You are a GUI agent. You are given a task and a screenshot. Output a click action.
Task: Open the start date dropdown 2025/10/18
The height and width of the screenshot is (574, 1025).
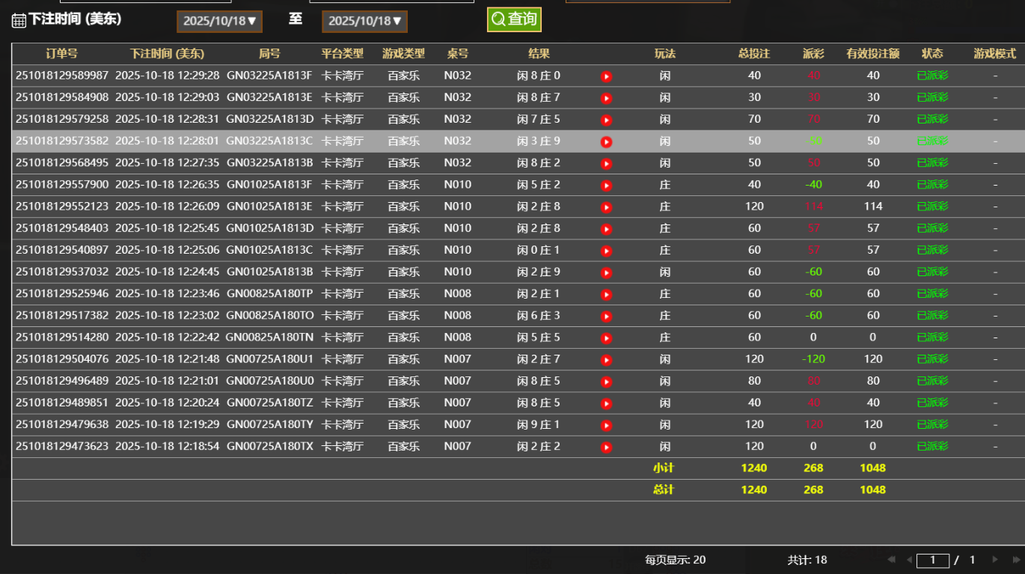[x=219, y=21]
